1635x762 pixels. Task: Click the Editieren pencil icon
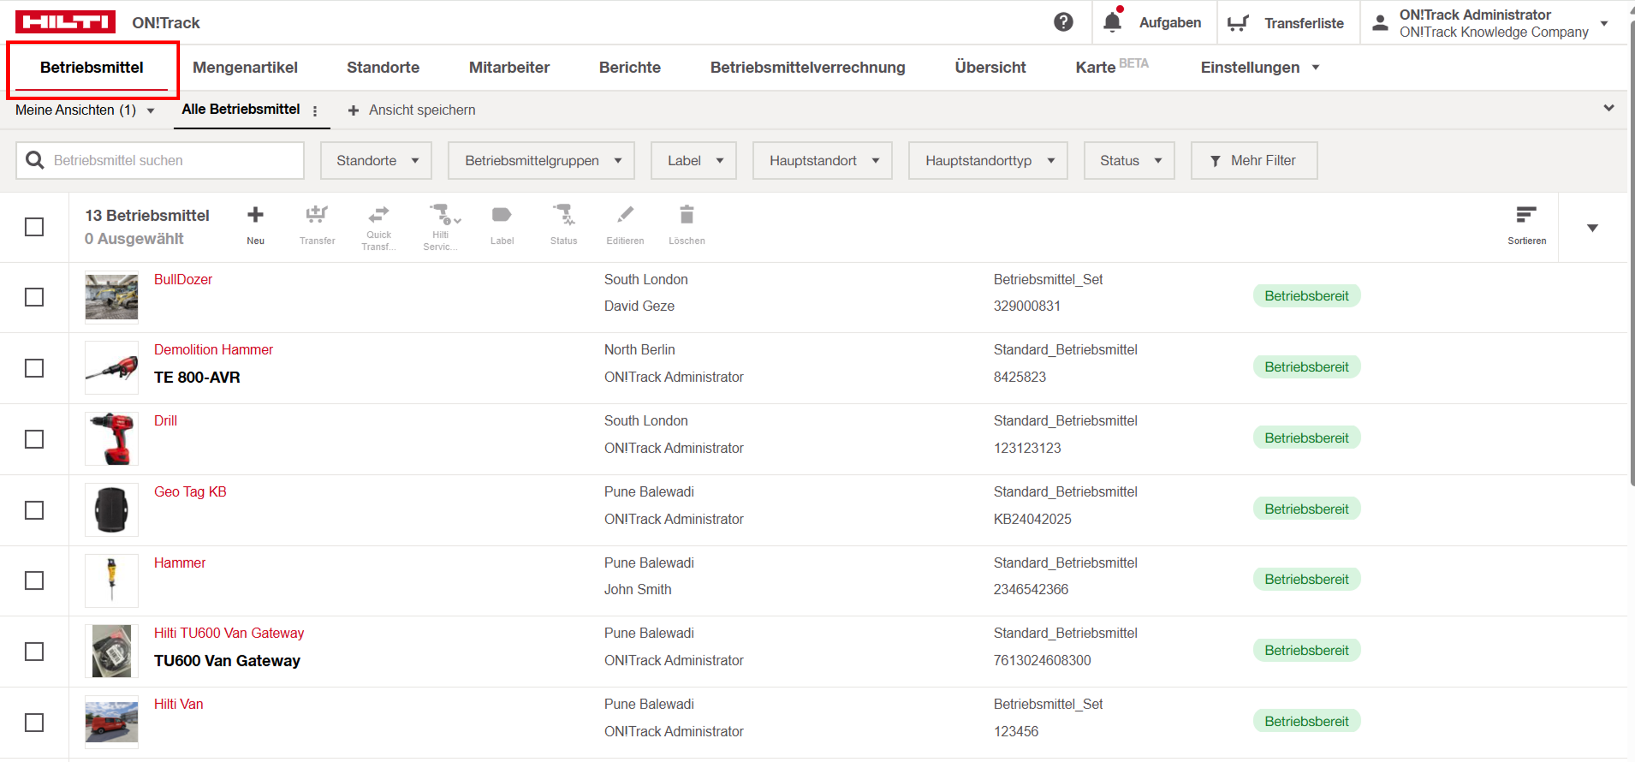[625, 215]
